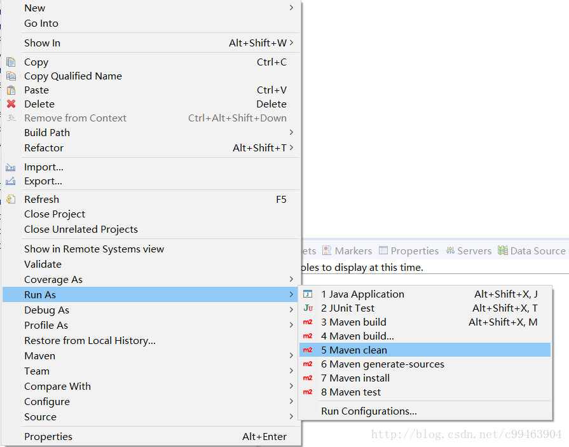
Task: Click the Refresh F5 entry
Action: point(151,199)
